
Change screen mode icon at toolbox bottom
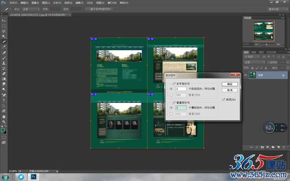point(4,142)
